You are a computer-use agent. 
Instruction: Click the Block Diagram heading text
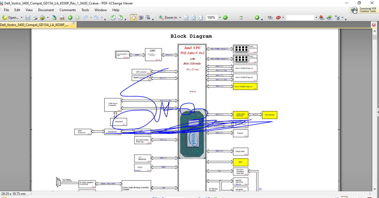(x=191, y=36)
